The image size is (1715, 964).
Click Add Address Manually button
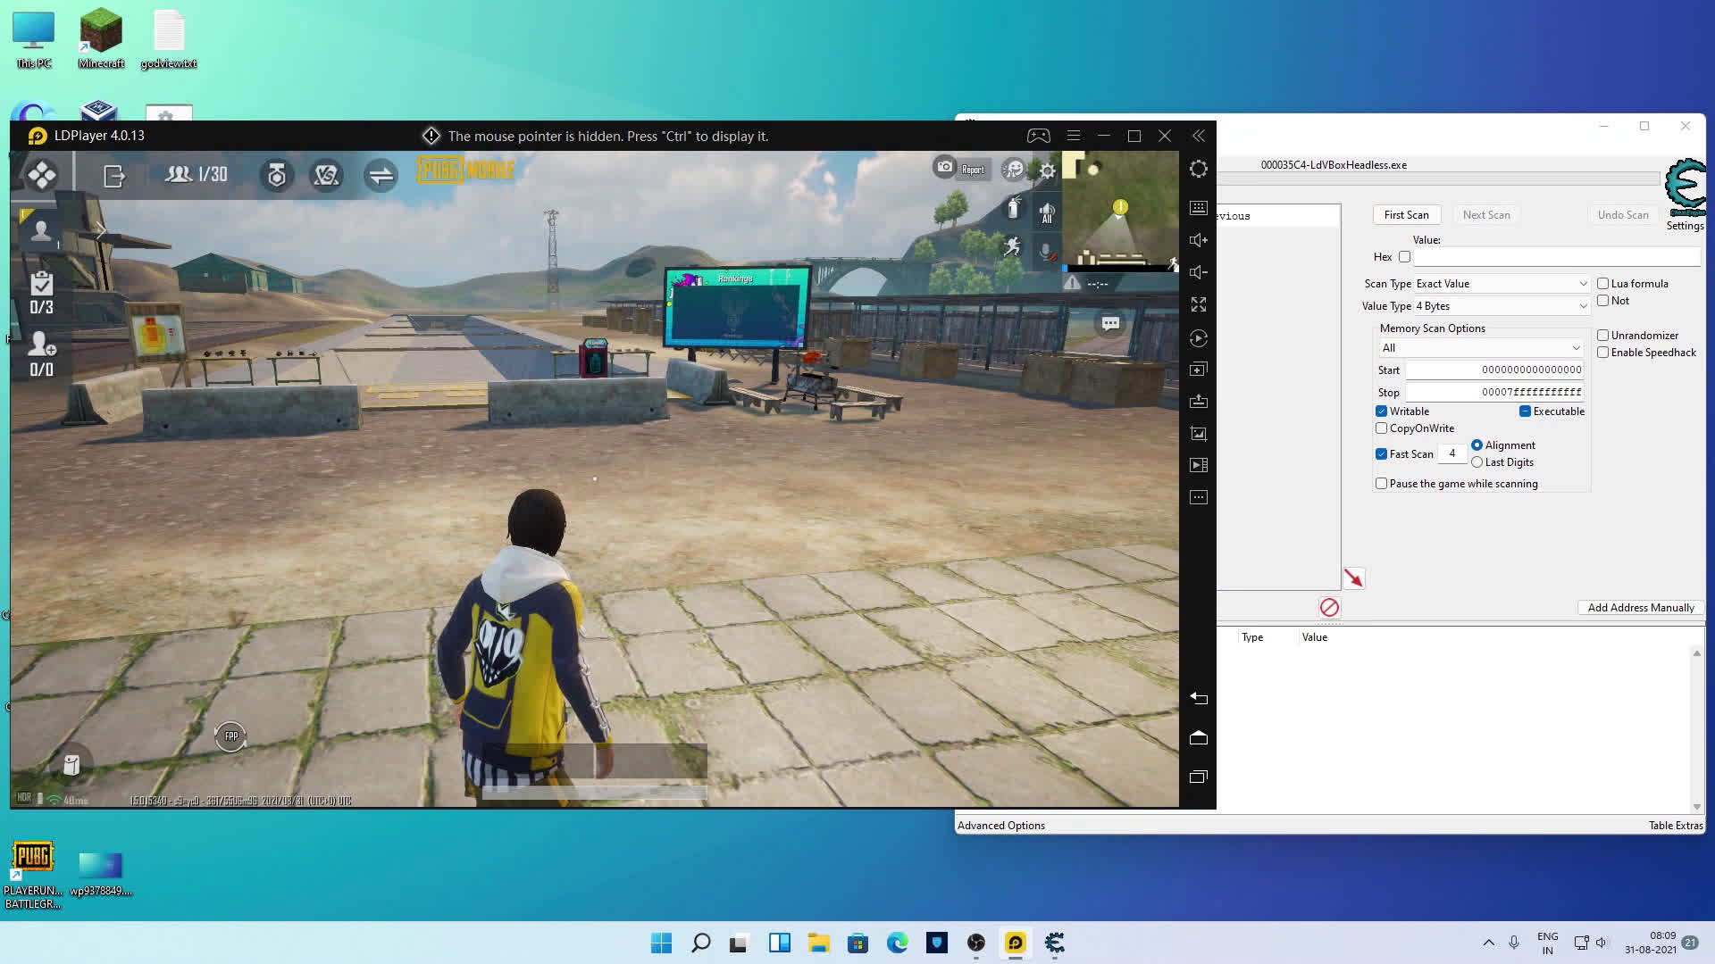(1640, 606)
